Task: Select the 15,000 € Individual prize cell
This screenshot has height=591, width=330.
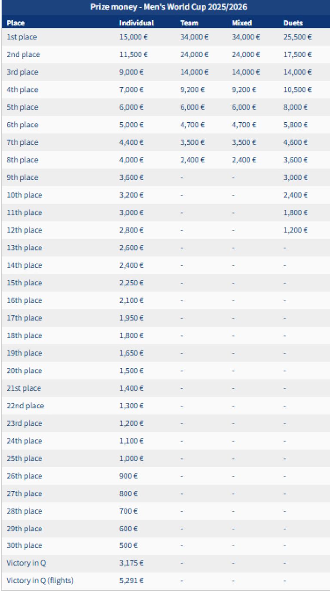Action: click(x=133, y=37)
